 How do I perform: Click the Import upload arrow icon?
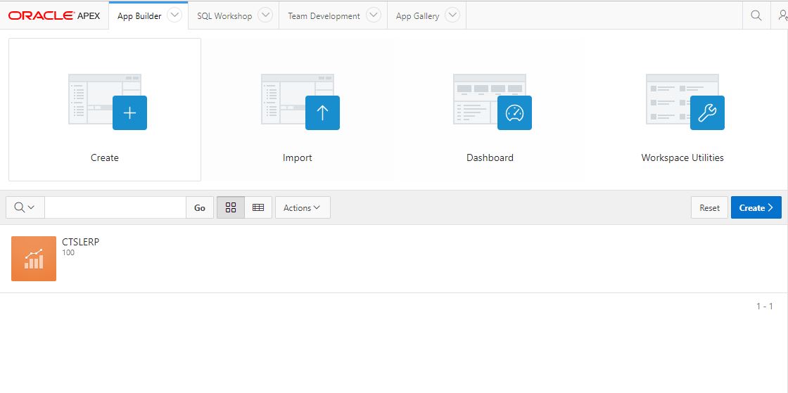(x=323, y=113)
